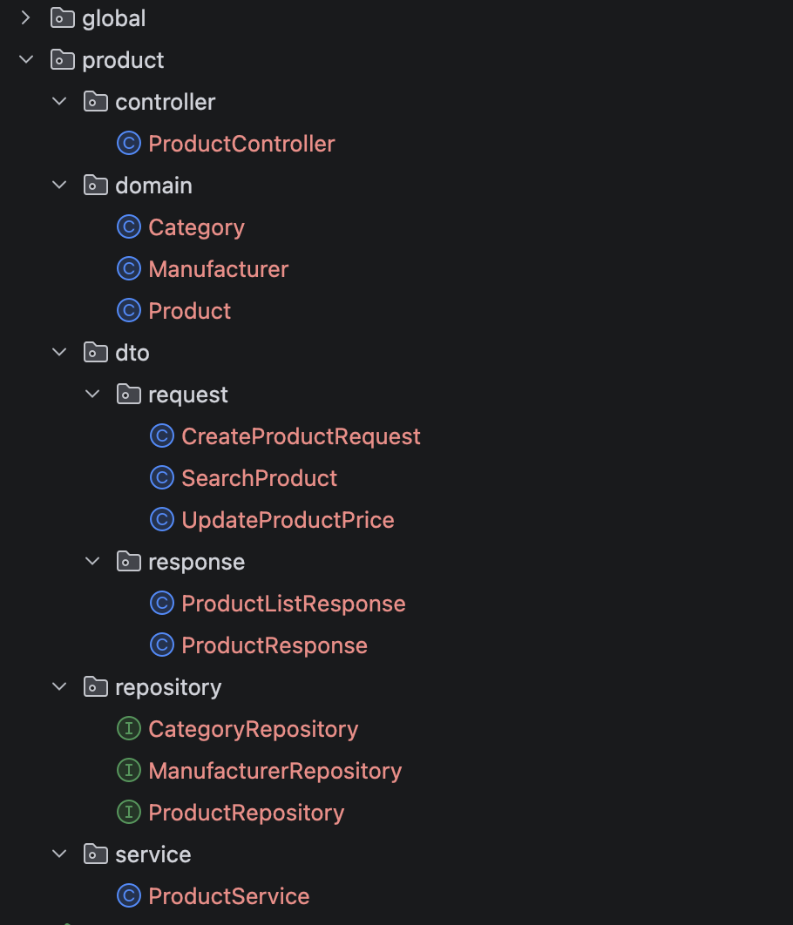The width and height of the screenshot is (793, 925).
Task: Collapse the product folder chevron
Action: click(26, 59)
